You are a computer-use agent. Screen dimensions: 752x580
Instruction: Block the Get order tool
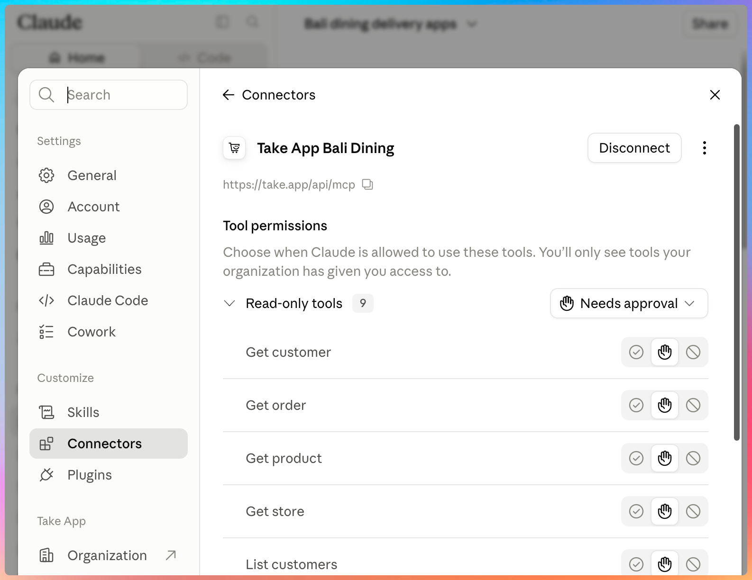pos(693,405)
